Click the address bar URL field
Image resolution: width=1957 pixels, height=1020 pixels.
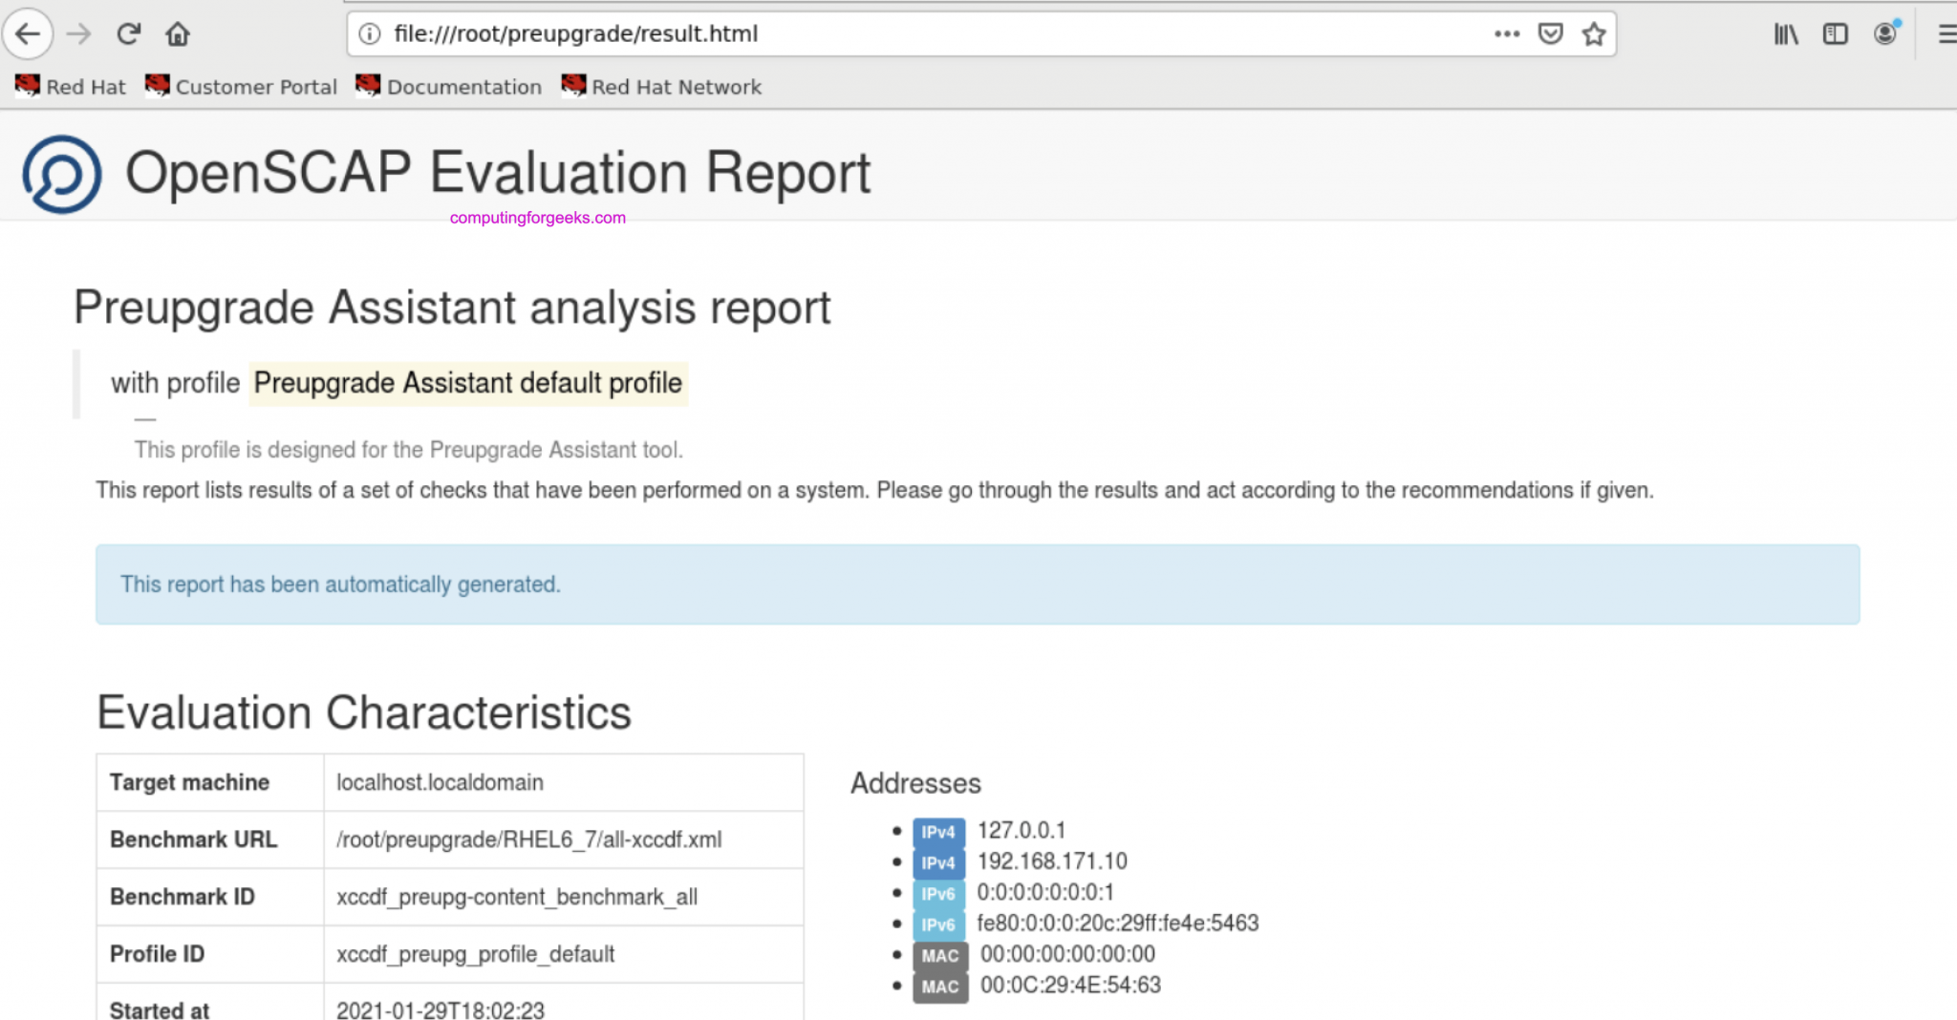click(860, 34)
